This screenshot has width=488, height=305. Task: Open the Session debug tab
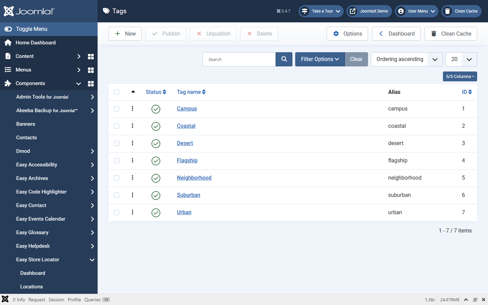pos(56,300)
